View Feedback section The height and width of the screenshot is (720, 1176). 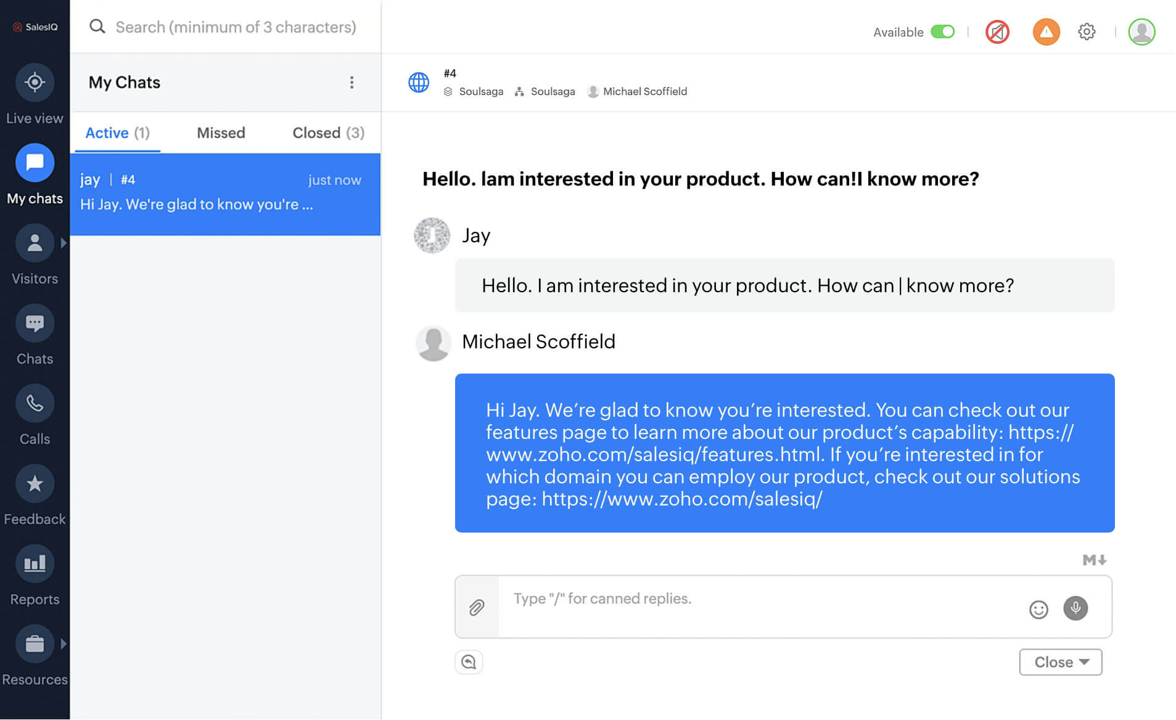coord(35,483)
